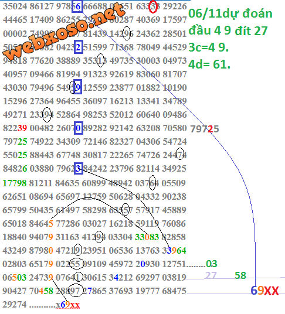Click the underlined x69xx at the bottom
Viewport: 285px width, 314px height.
coord(68,305)
